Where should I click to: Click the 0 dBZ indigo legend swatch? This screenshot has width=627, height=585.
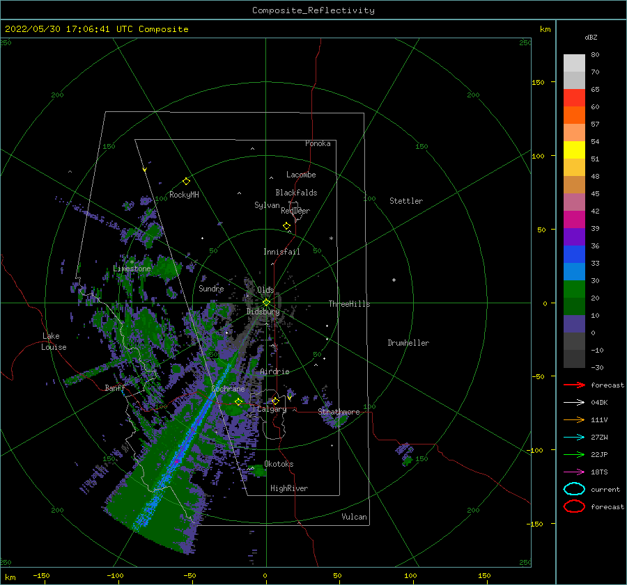pos(574,324)
